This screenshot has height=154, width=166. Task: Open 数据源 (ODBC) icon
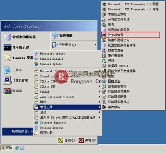tap(104, 66)
